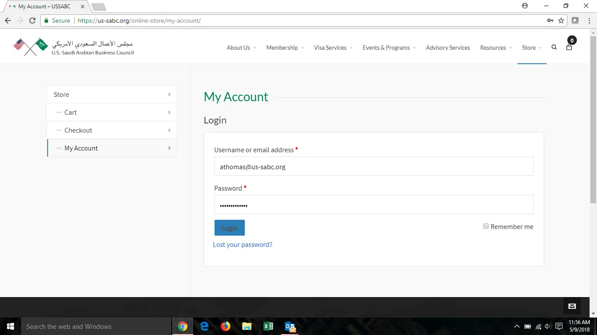Launch Firefox from the taskbar
Image resolution: width=597 pixels, height=335 pixels.
click(226, 326)
